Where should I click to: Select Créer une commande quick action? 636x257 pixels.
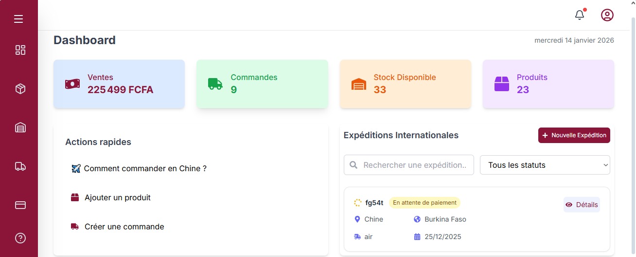[x=124, y=227]
